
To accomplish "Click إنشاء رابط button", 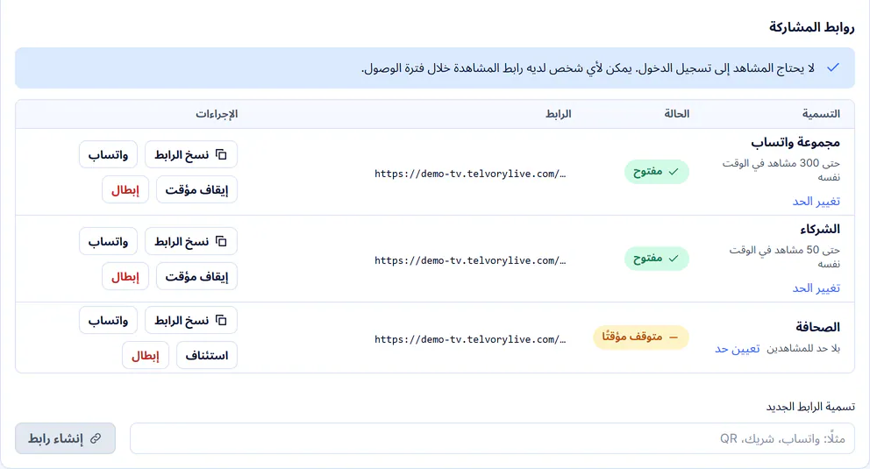I will (x=66, y=438).
